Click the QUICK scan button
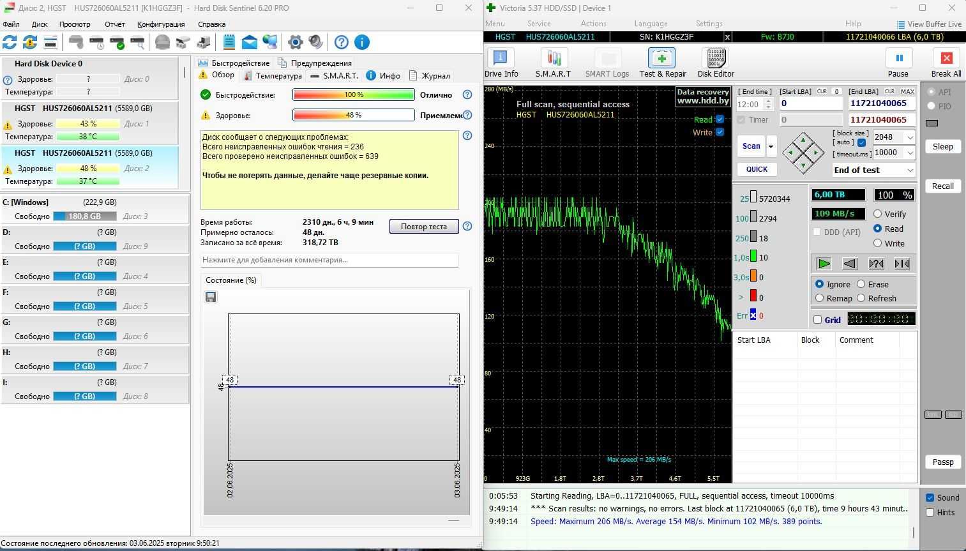Screen dimensions: 966x551 (757, 169)
